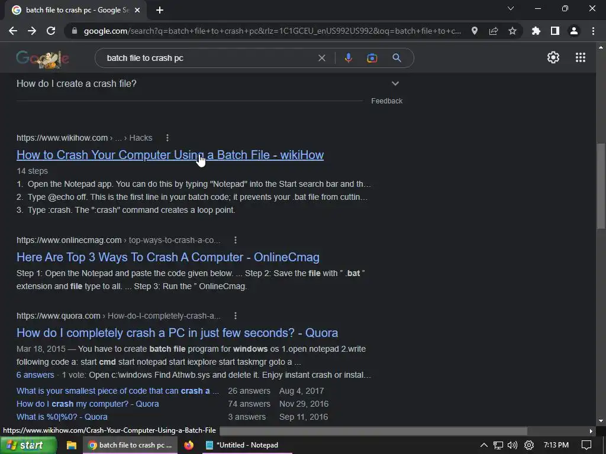The image size is (606, 454).
Task: Open the Extensions puzzle icon
Action: (x=536, y=31)
